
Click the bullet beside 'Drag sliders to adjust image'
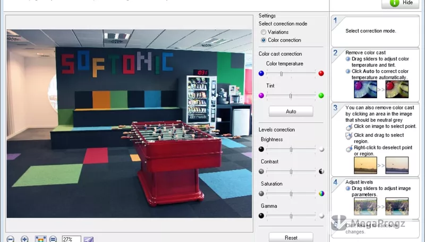tap(348, 188)
